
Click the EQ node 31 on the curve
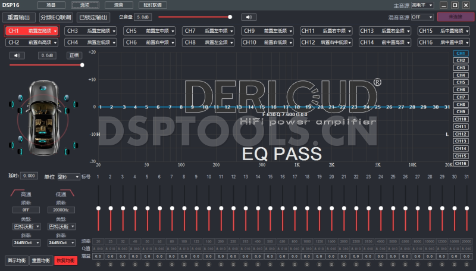point(447,107)
